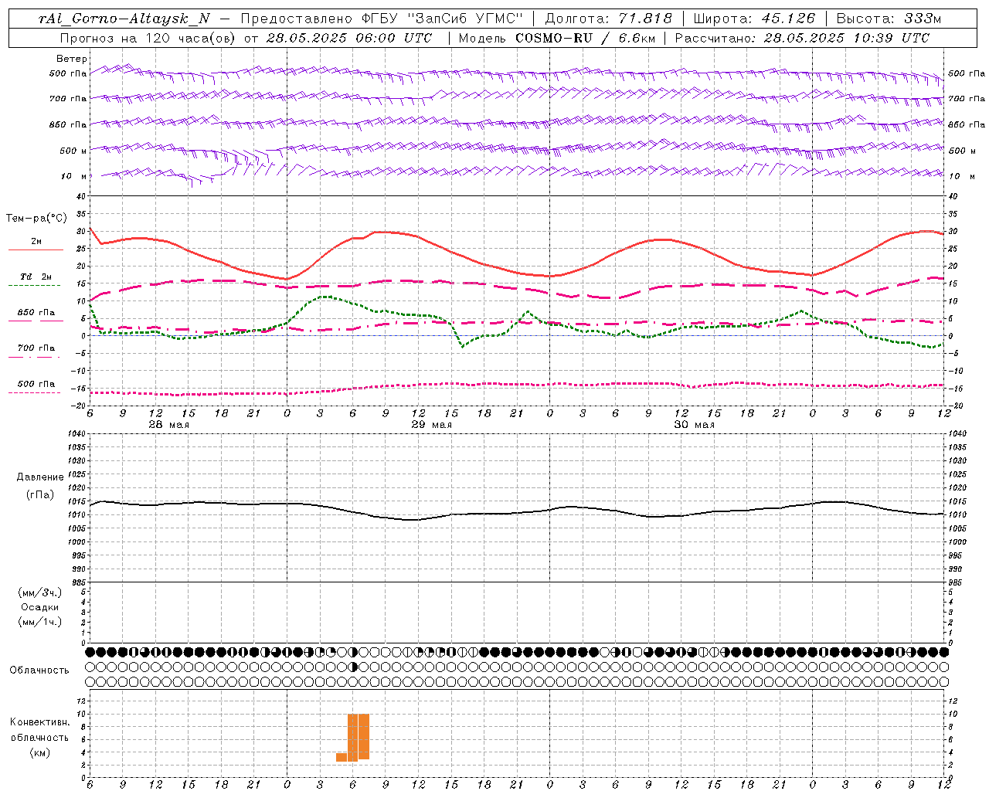The image size is (989, 791).
Task: Click the Модель COSMO-RU / 6.6км label
Action: coord(556,37)
